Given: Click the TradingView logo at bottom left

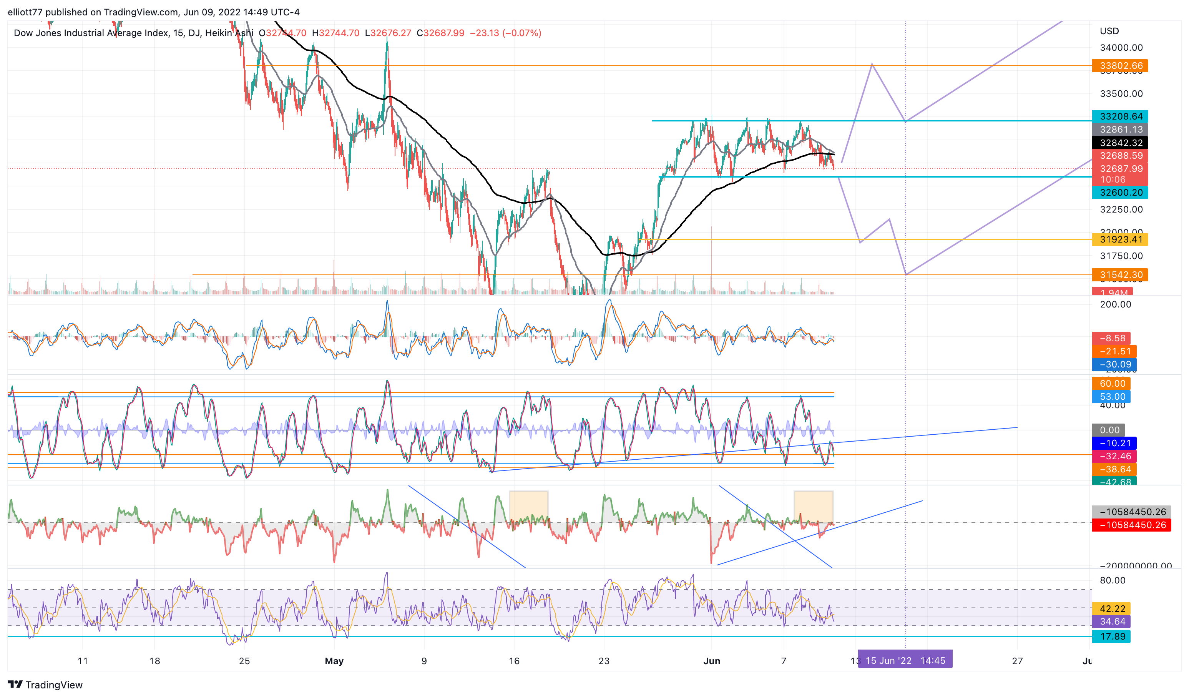Looking at the screenshot, I should click(45, 684).
